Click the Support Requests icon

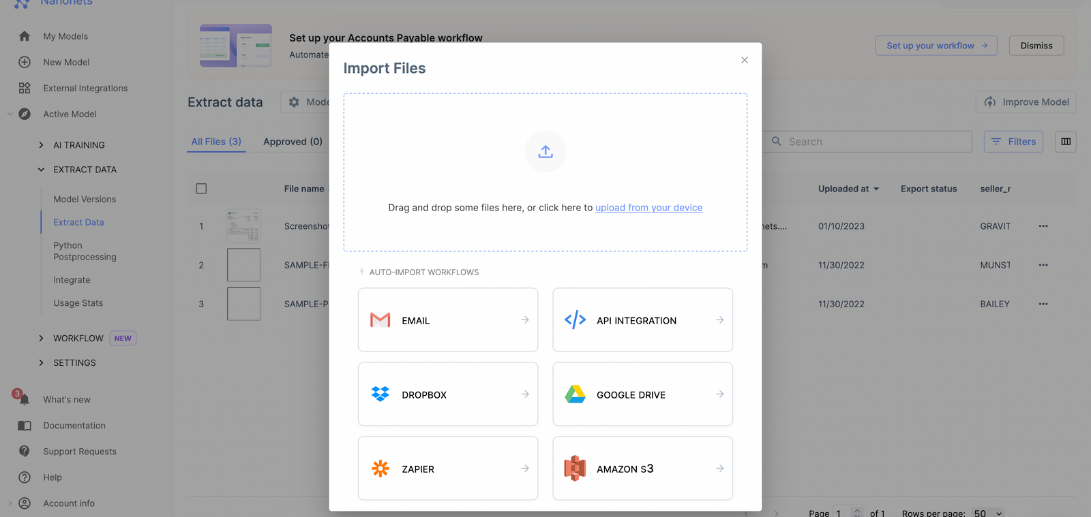[25, 452]
